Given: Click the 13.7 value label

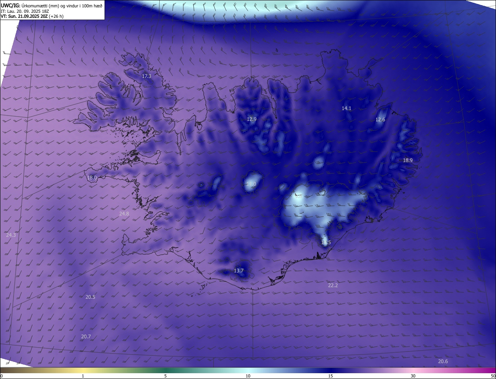Looking at the screenshot, I should tap(239, 271).
